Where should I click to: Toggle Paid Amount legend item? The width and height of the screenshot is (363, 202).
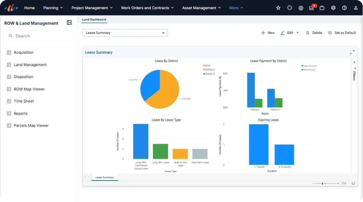[309, 70]
